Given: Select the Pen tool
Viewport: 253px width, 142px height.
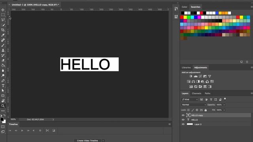Looking at the screenshot, I should (x=3, y=80).
